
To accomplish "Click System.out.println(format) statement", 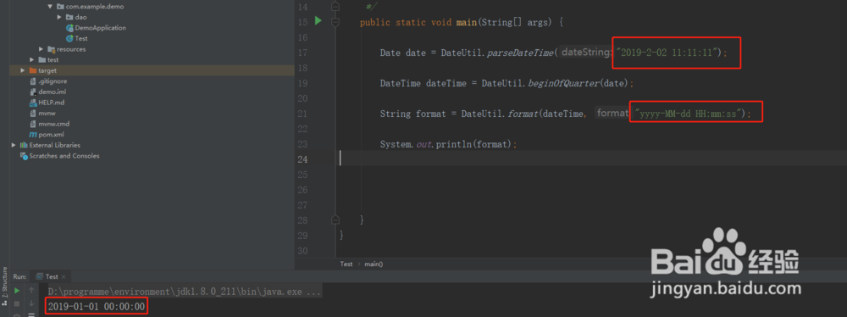I will click(x=449, y=144).
